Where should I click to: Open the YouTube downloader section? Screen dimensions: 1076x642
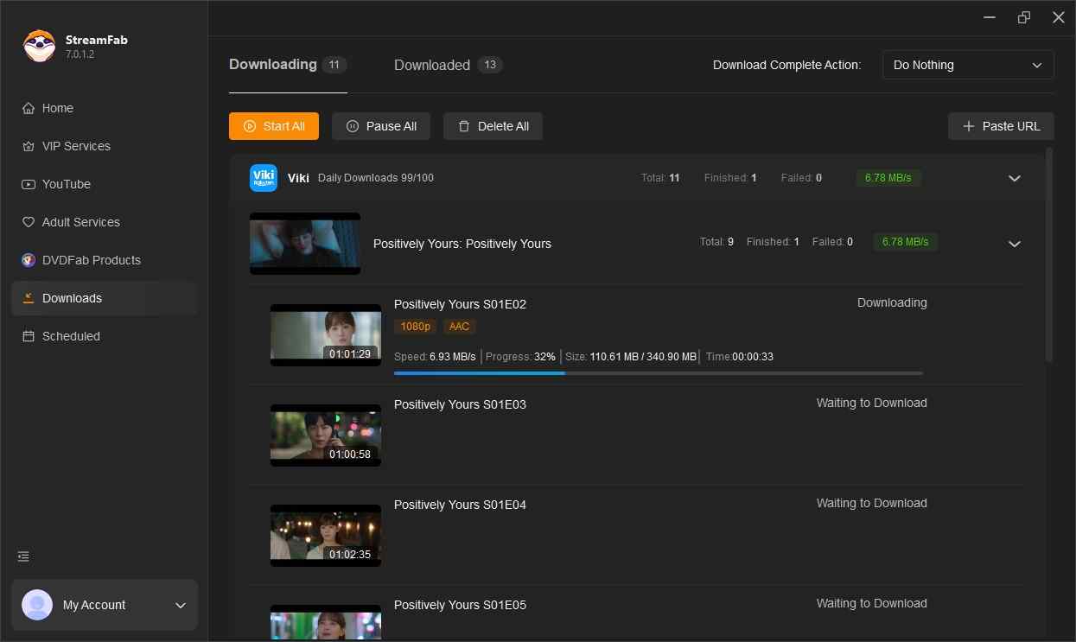(x=67, y=184)
